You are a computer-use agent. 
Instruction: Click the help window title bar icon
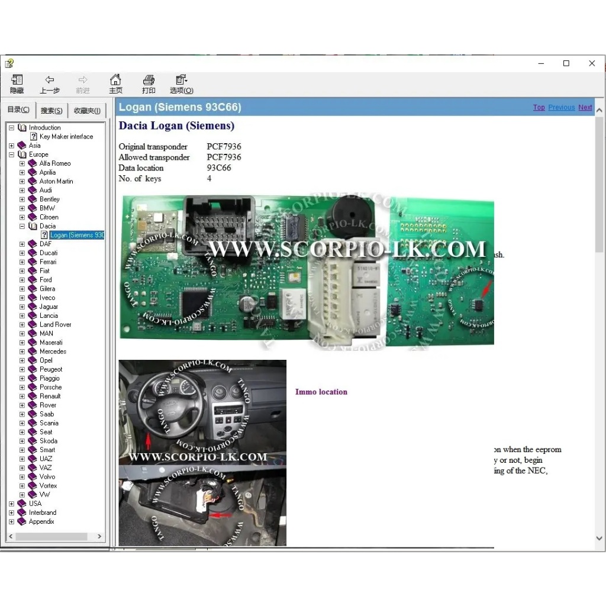9,63
